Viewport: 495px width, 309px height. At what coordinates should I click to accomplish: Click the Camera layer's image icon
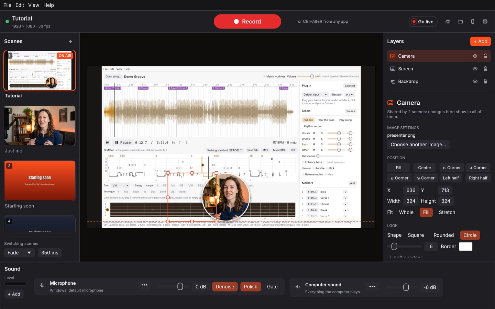click(x=393, y=56)
